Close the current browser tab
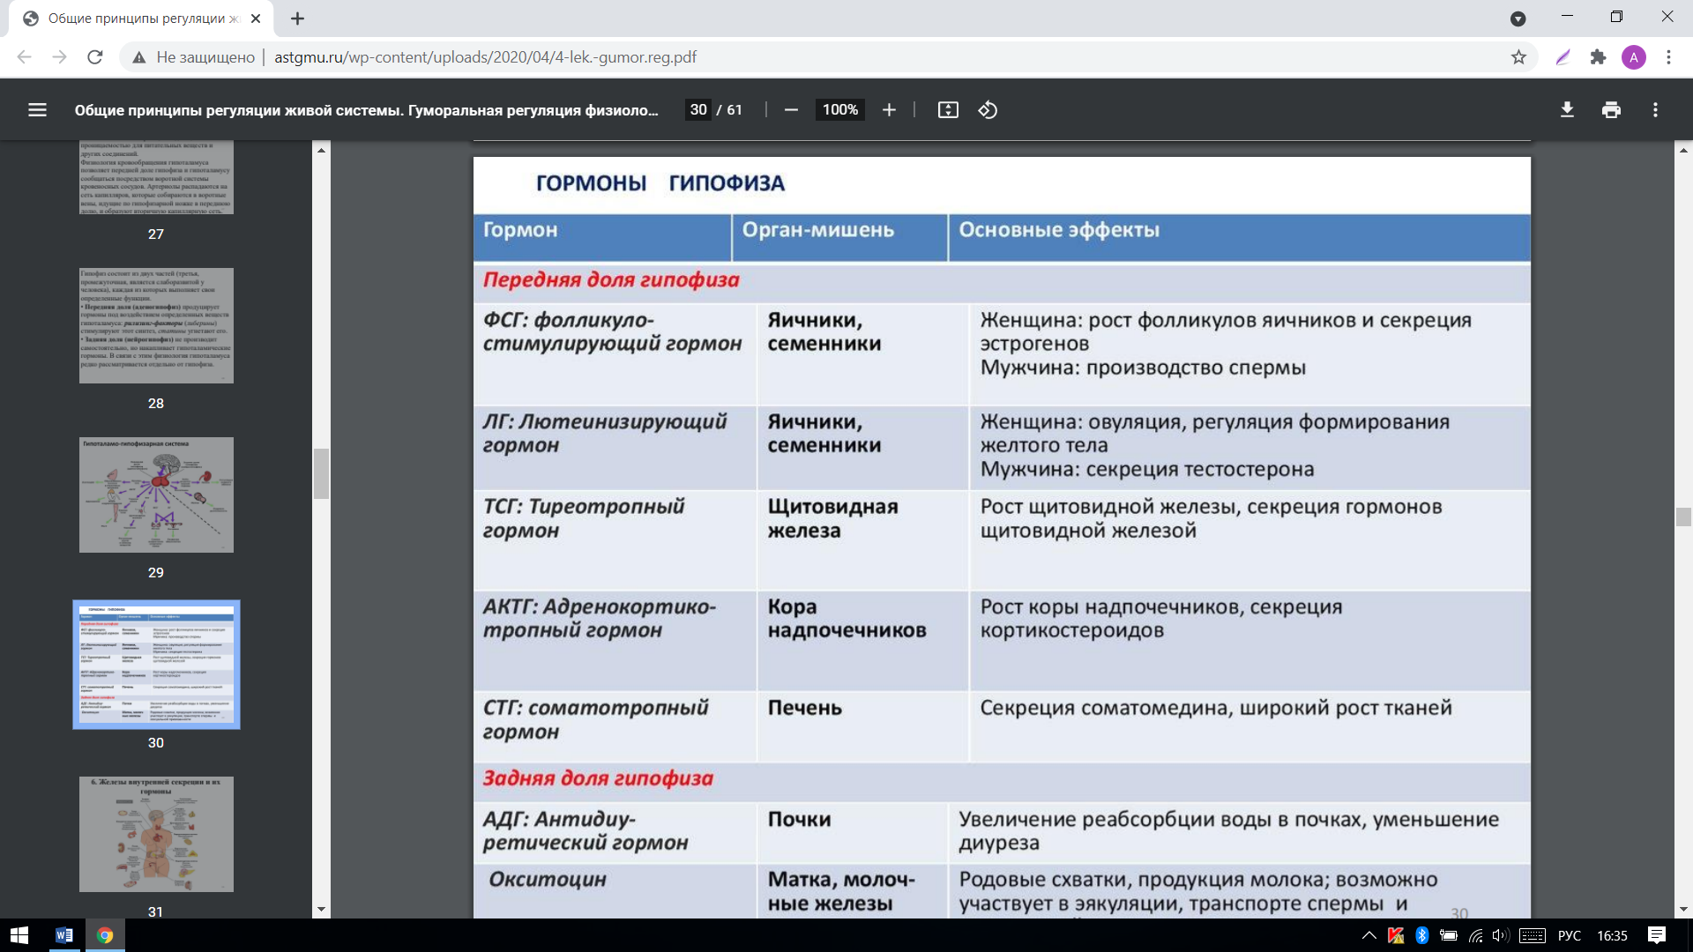The height and width of the screenshot is (952, 1693). 256,19
